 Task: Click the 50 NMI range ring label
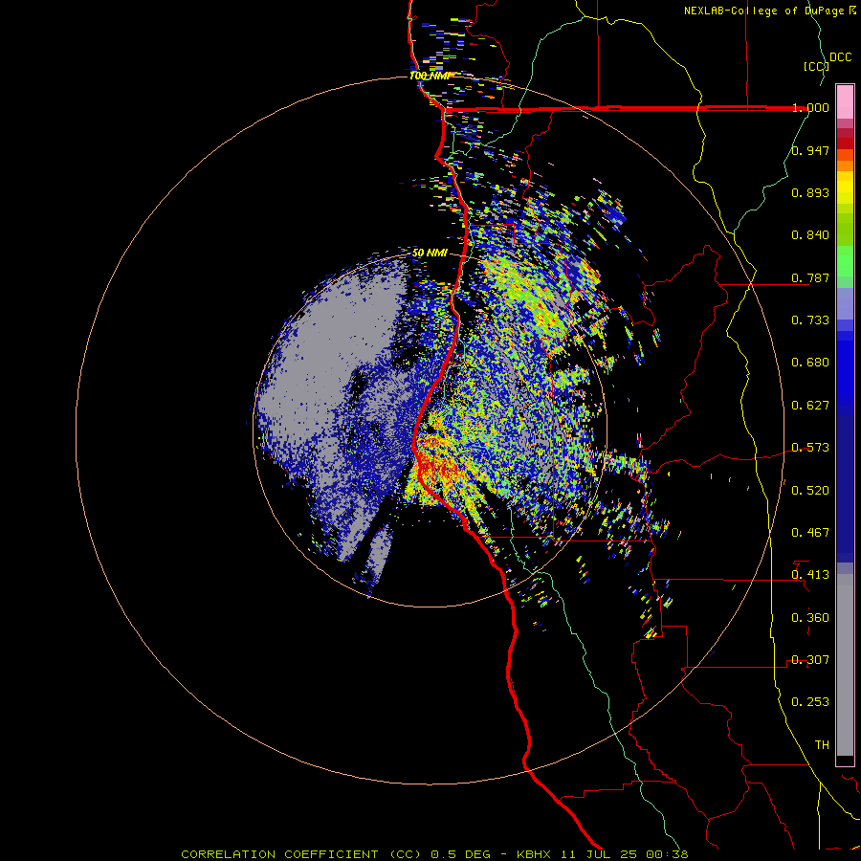[430, 253]
